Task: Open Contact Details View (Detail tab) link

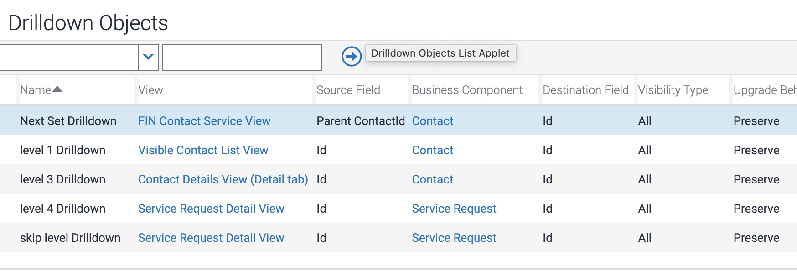Action: [223, 179]
